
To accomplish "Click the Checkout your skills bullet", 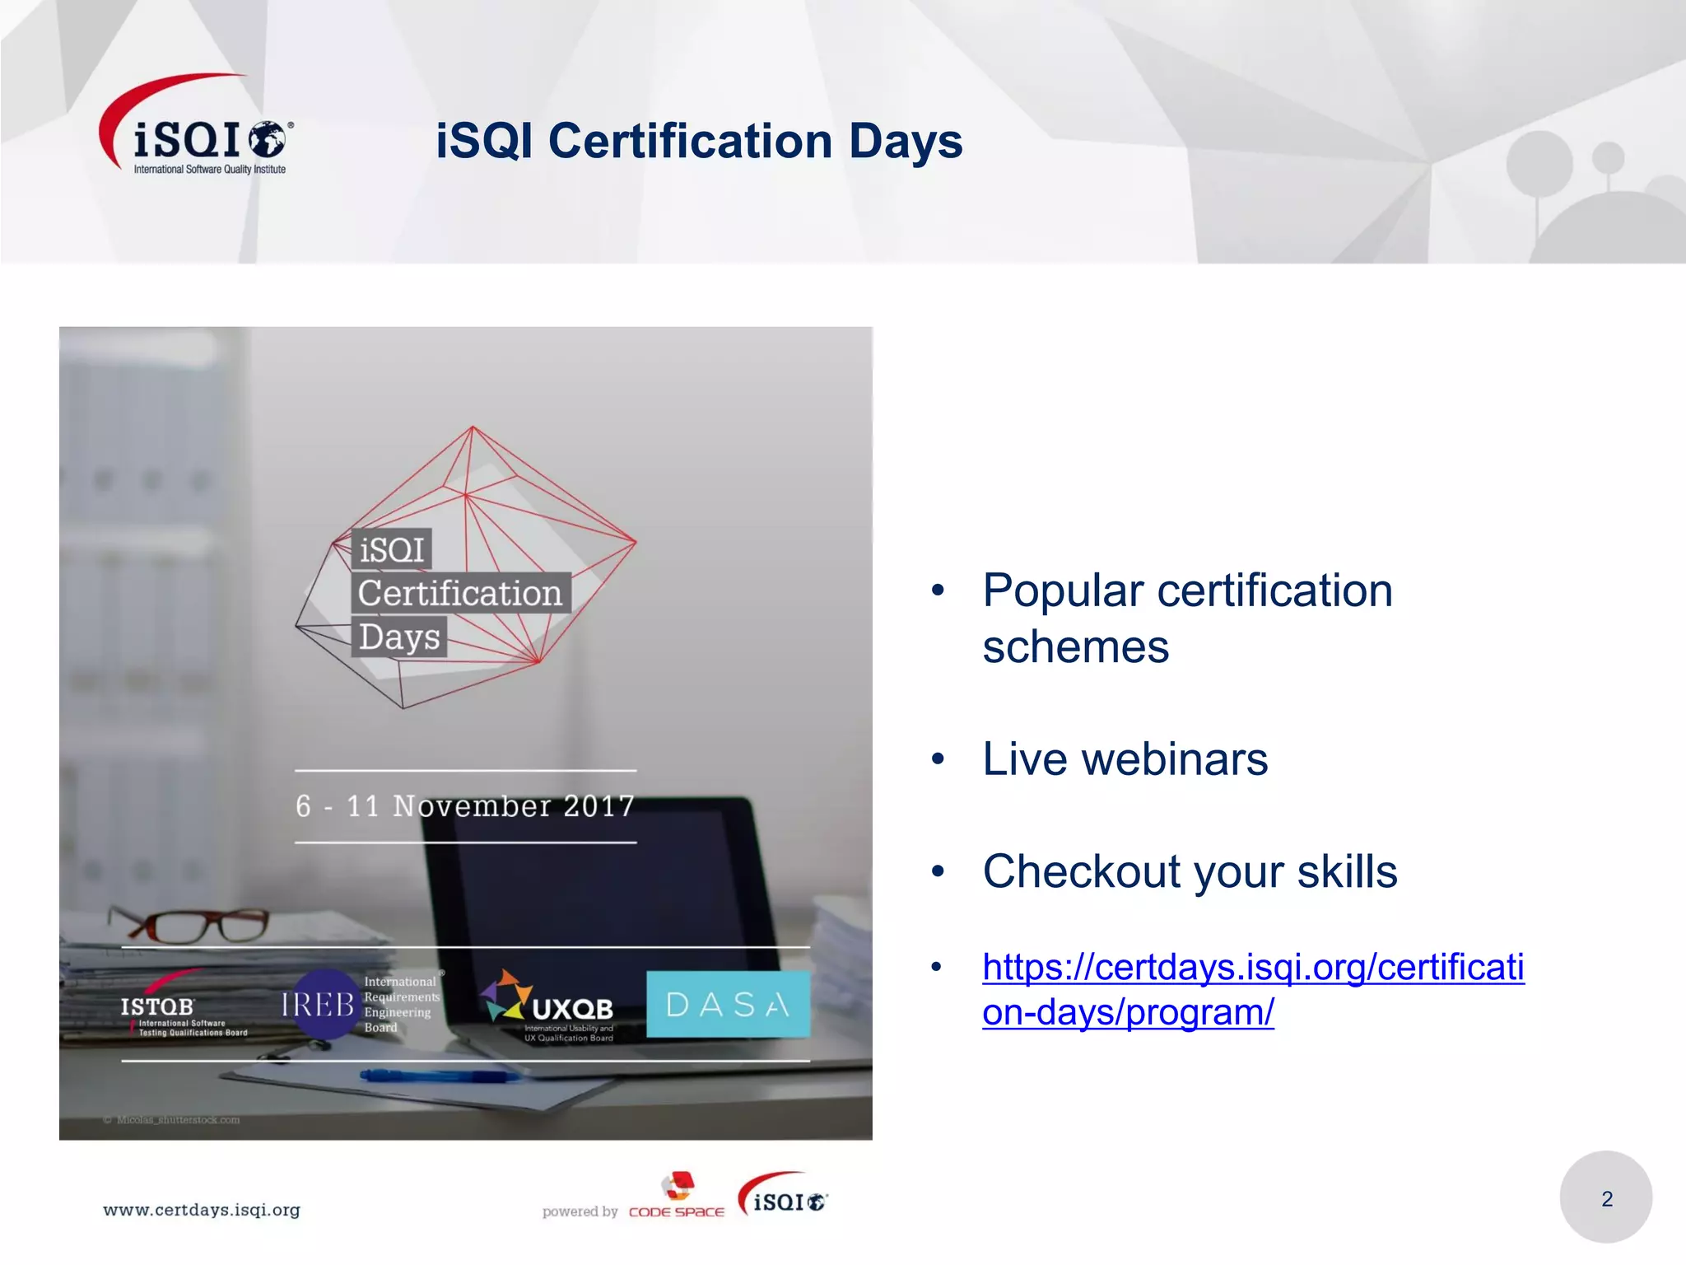I will point(1190,871).
